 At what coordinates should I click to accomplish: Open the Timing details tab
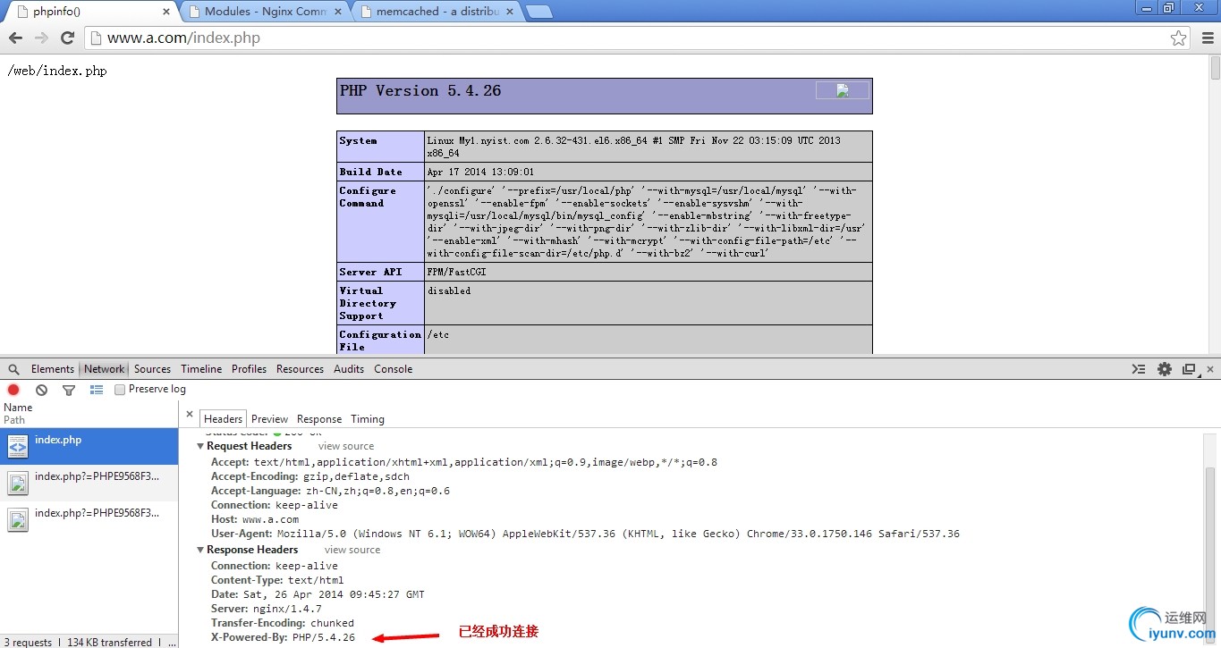pos(368,418)
